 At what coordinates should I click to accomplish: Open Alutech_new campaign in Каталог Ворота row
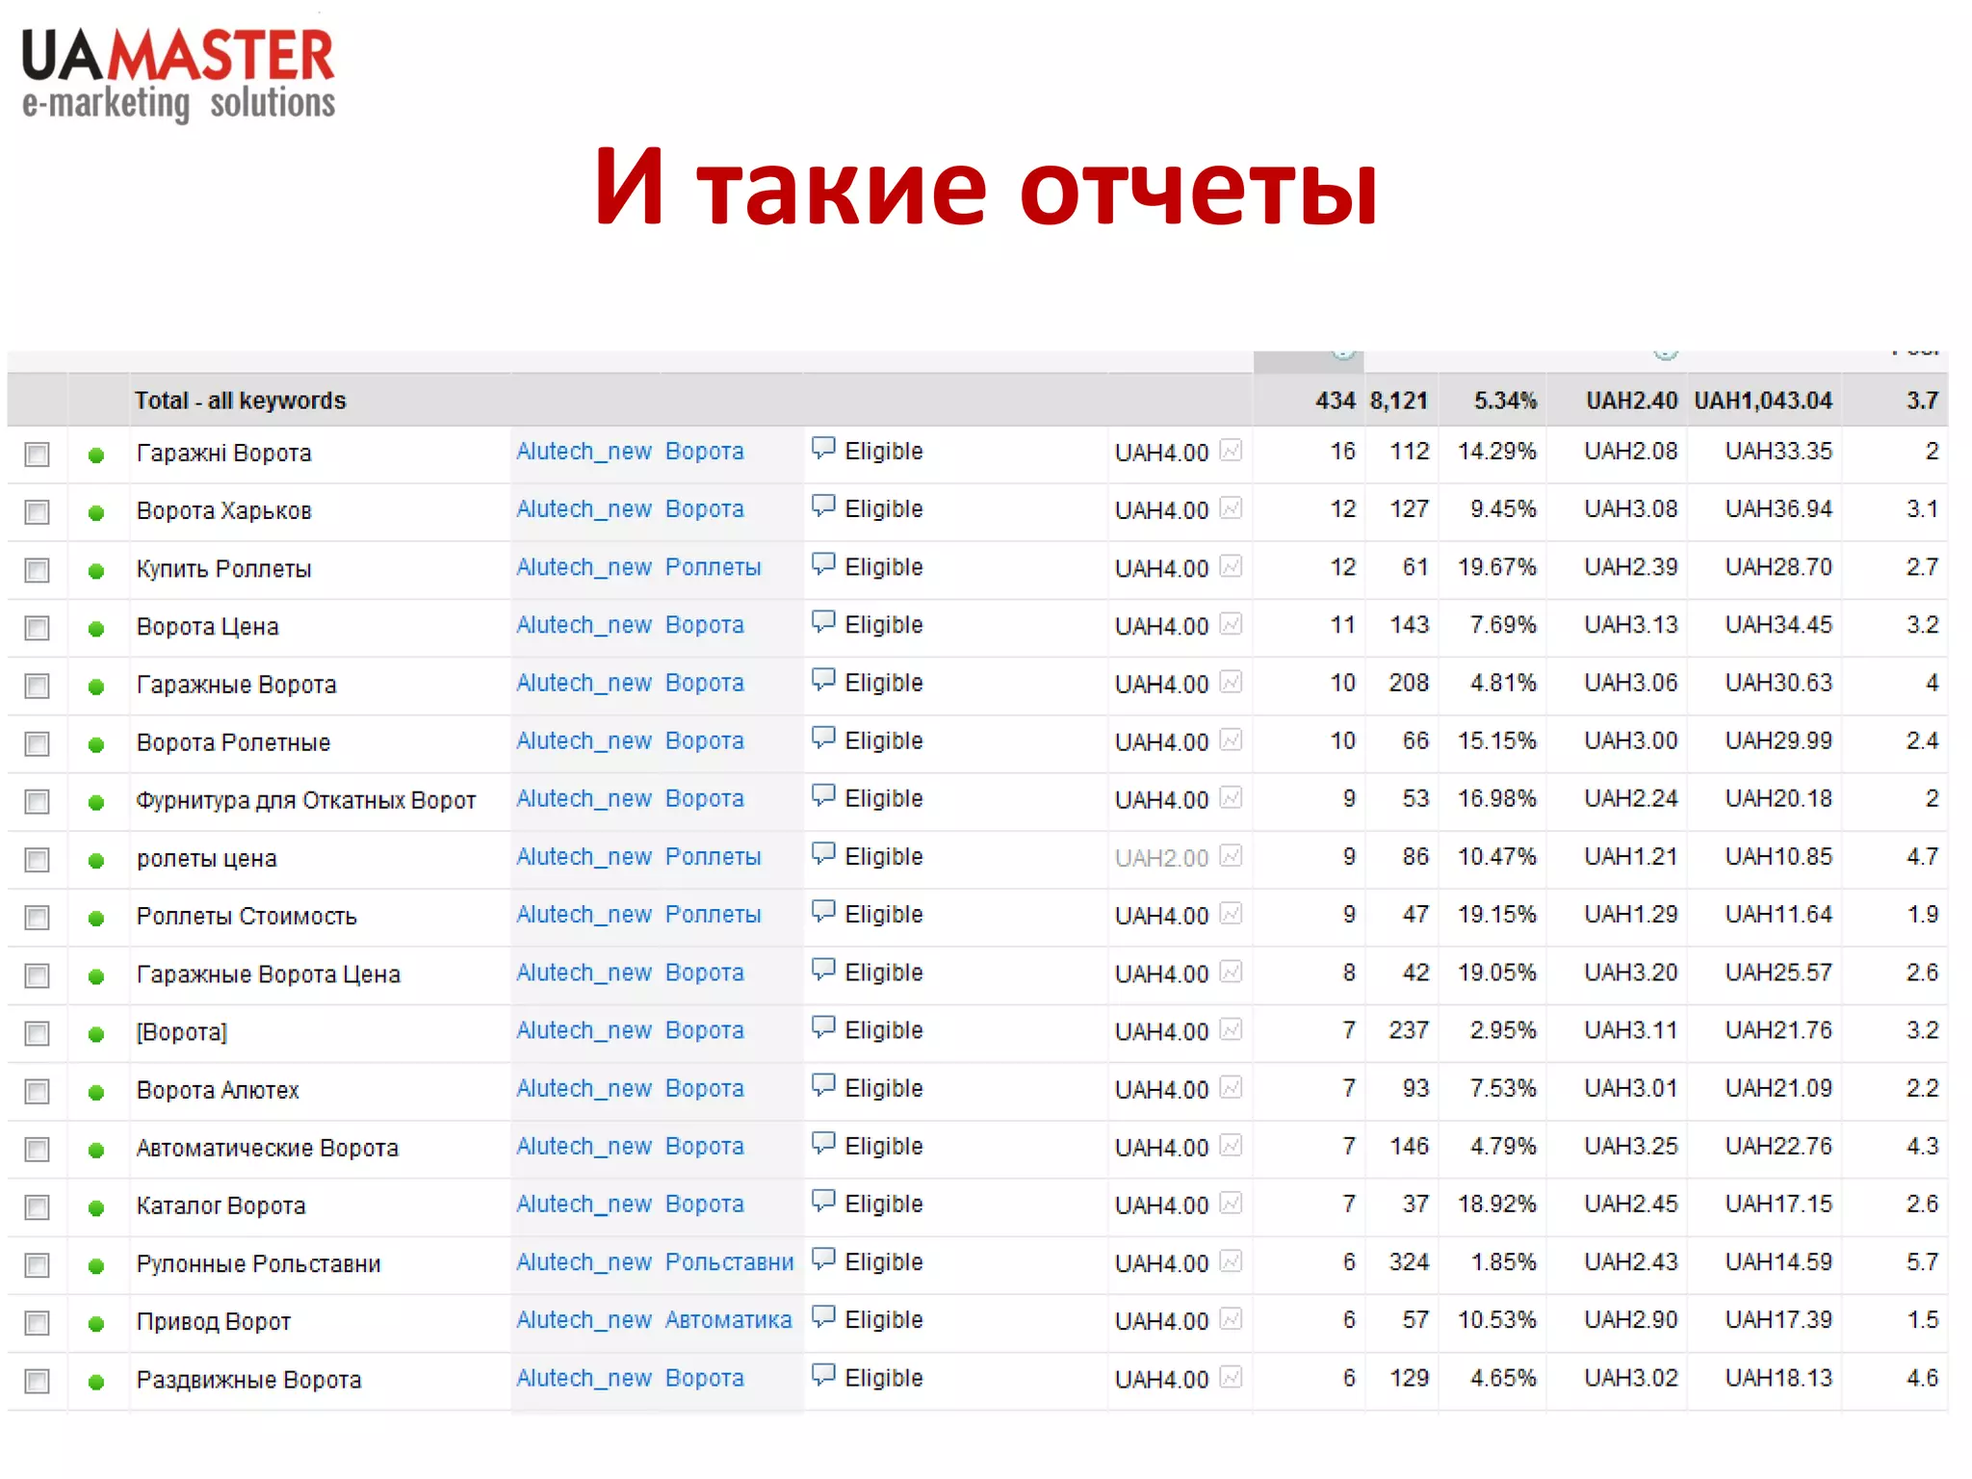tap(584, 1205)
